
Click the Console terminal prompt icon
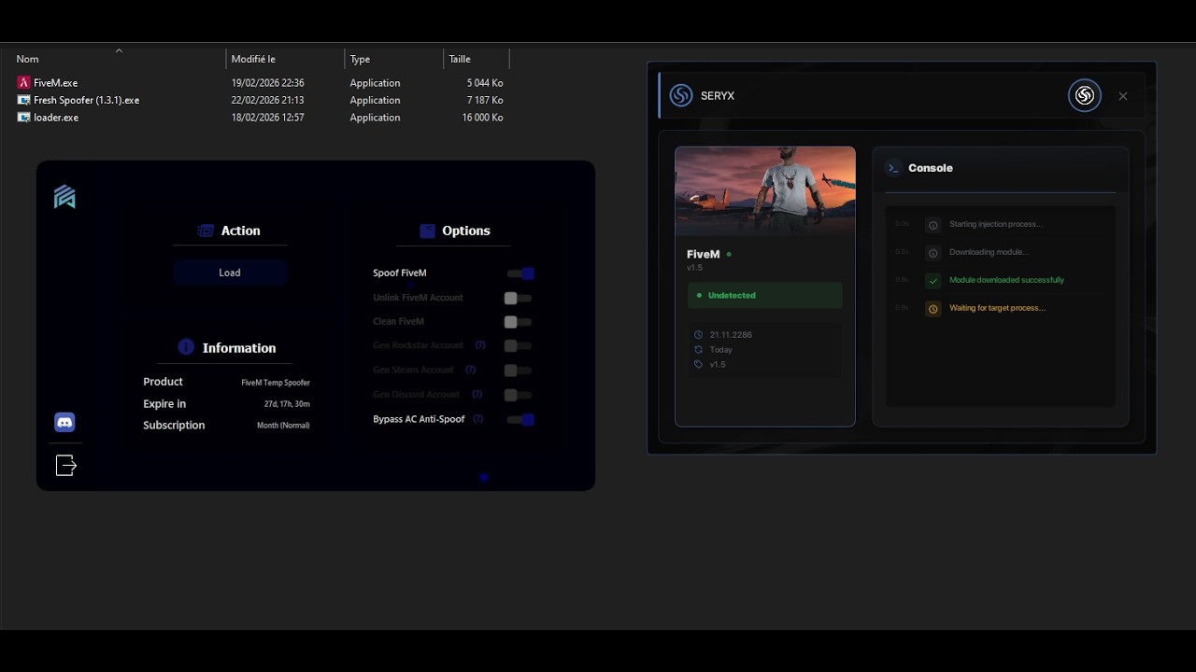click(x=893, y=168)
